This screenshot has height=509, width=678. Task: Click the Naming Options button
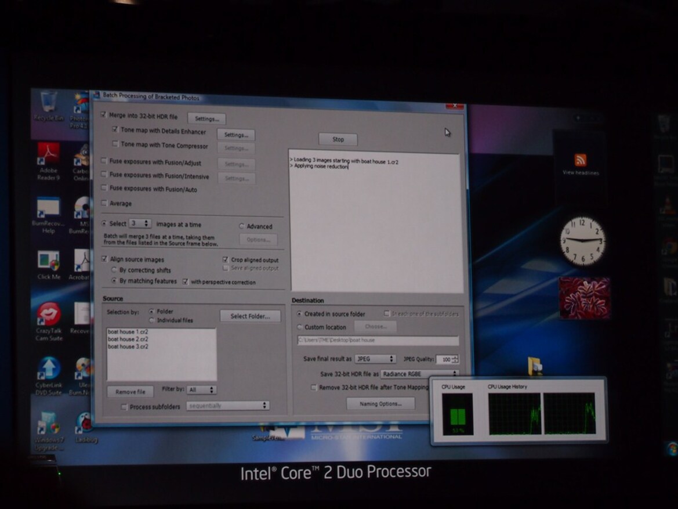click(380, 403)
